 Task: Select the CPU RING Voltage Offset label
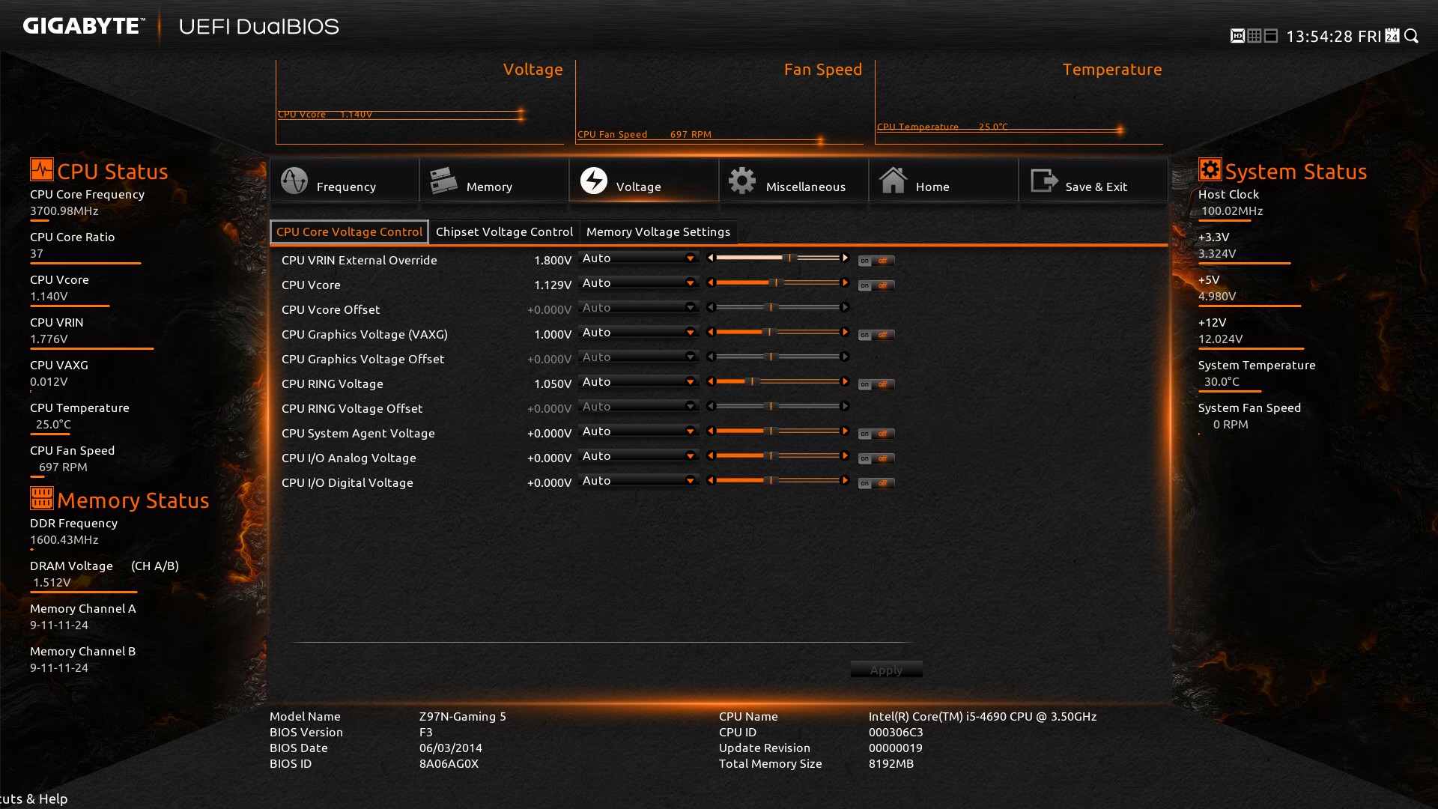(x=352, y=408)
